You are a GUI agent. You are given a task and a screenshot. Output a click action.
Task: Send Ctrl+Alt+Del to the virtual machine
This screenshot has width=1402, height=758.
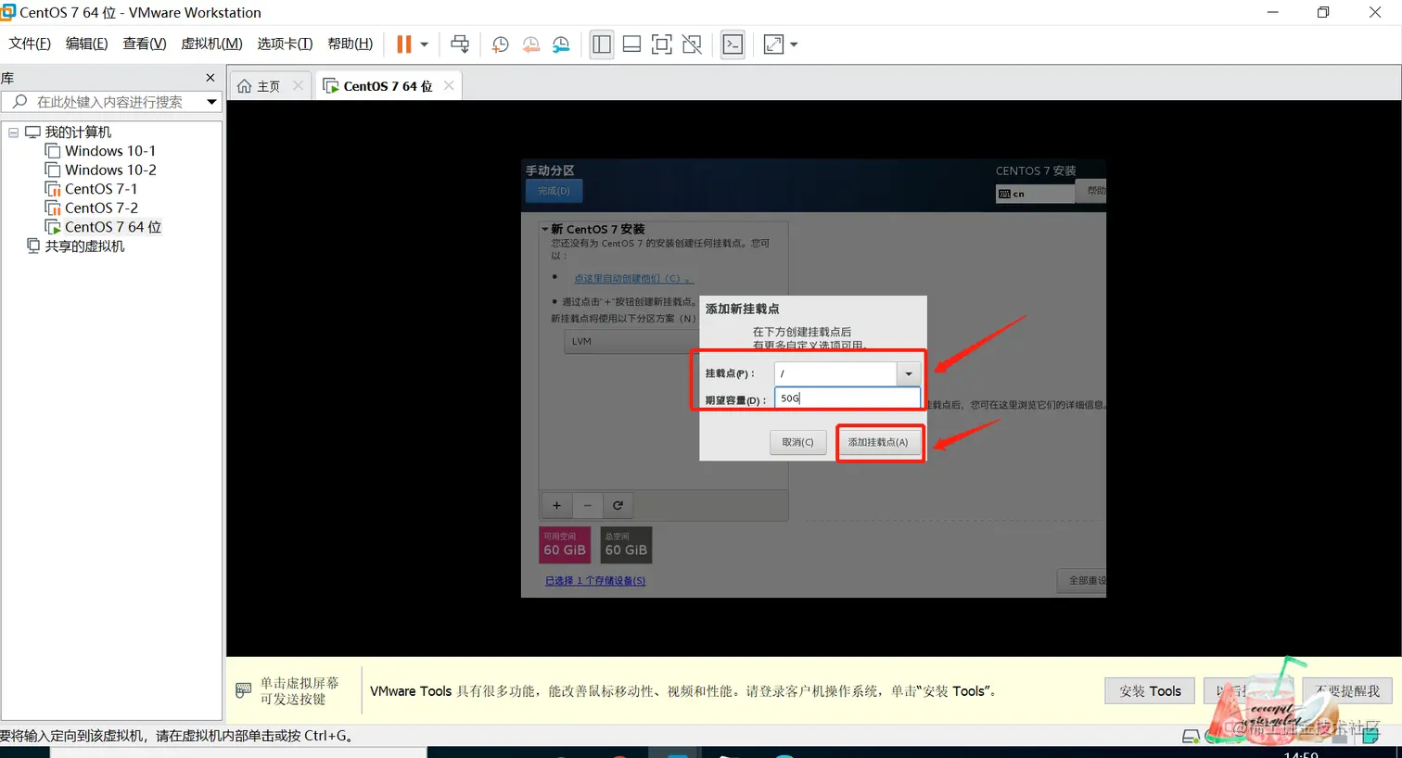coord(460,44)
